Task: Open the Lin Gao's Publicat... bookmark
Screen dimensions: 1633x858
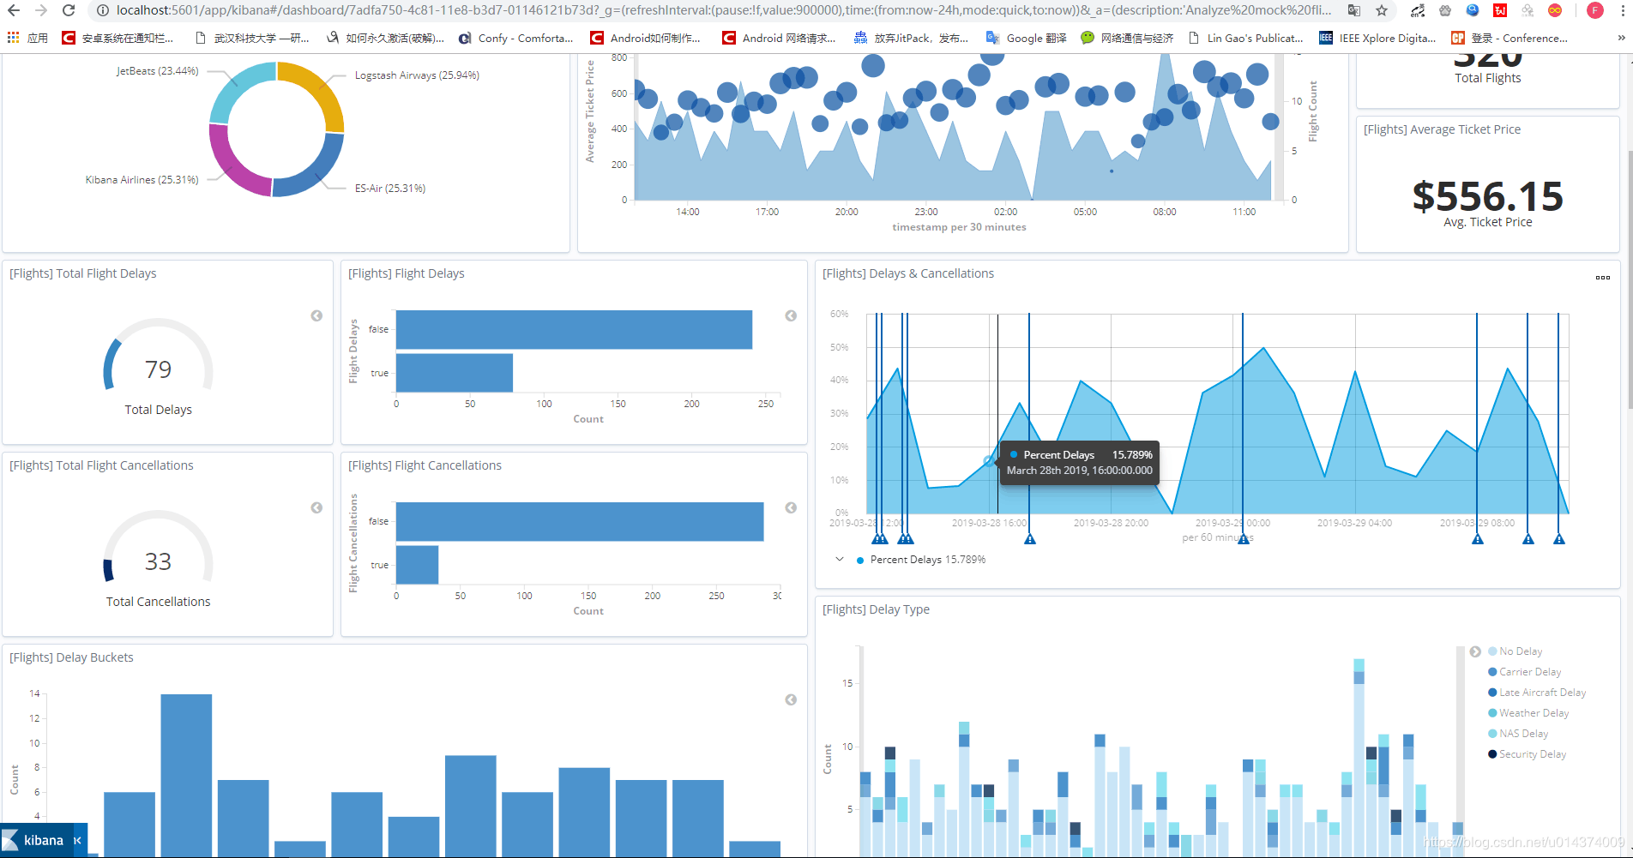Action: (x=1245, y=38)
